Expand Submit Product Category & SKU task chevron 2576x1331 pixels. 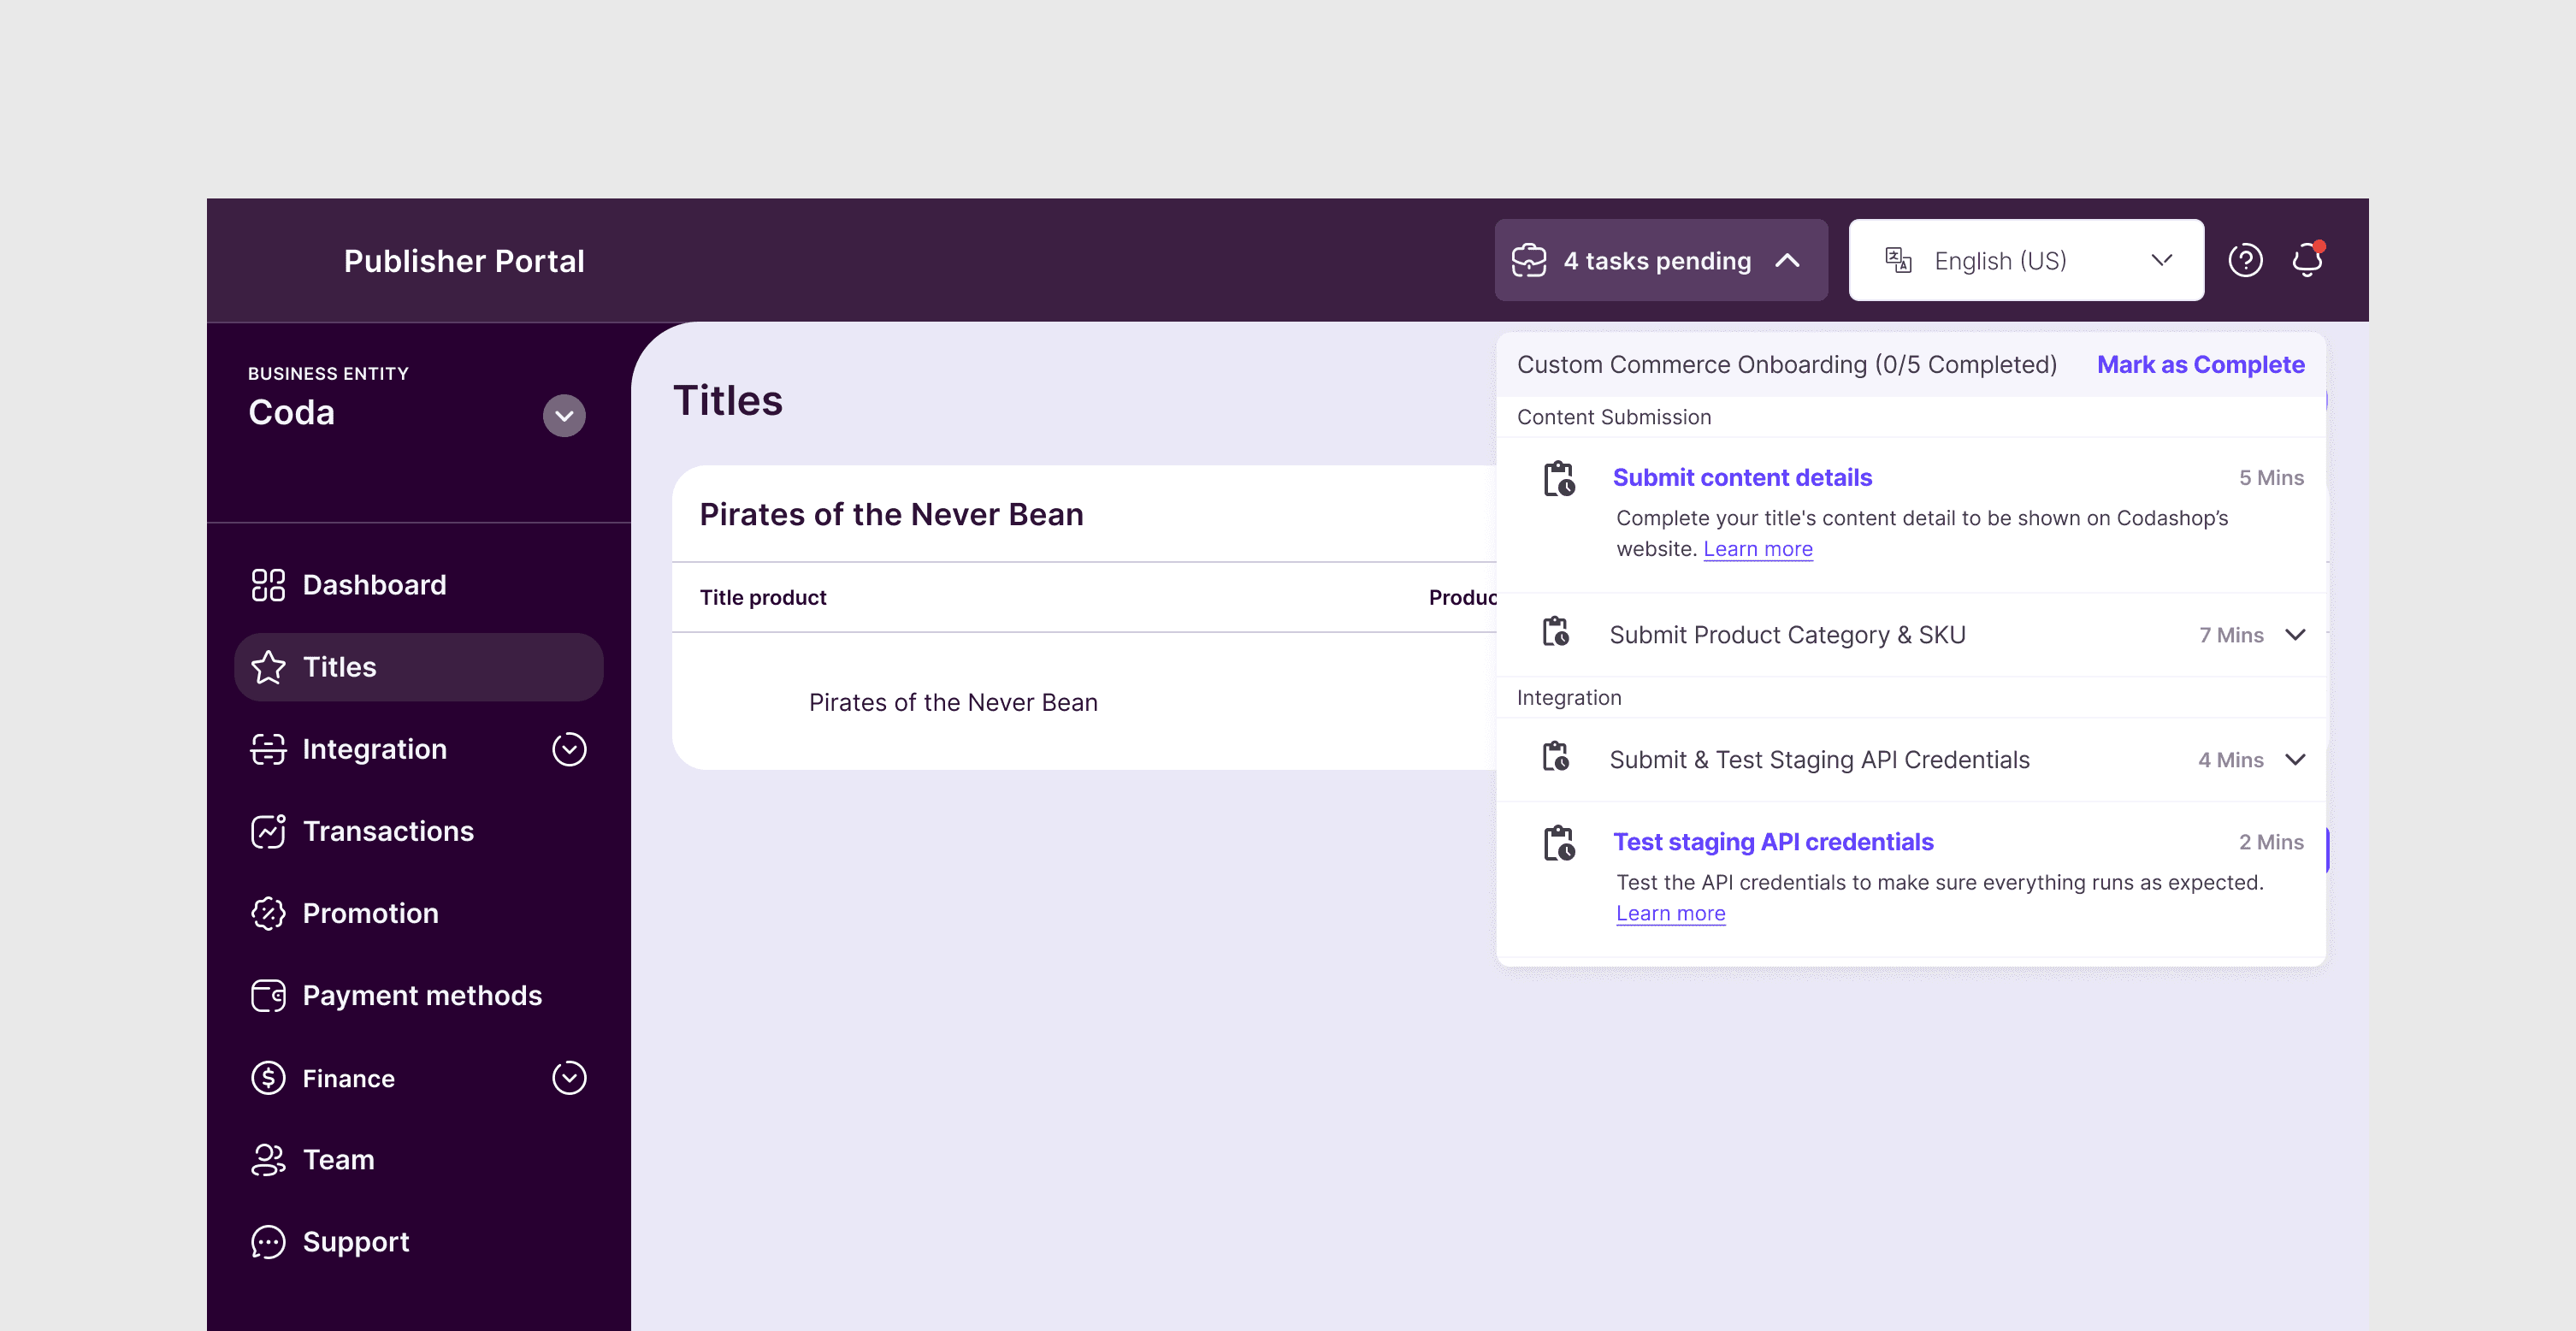tap(2296, 635)
